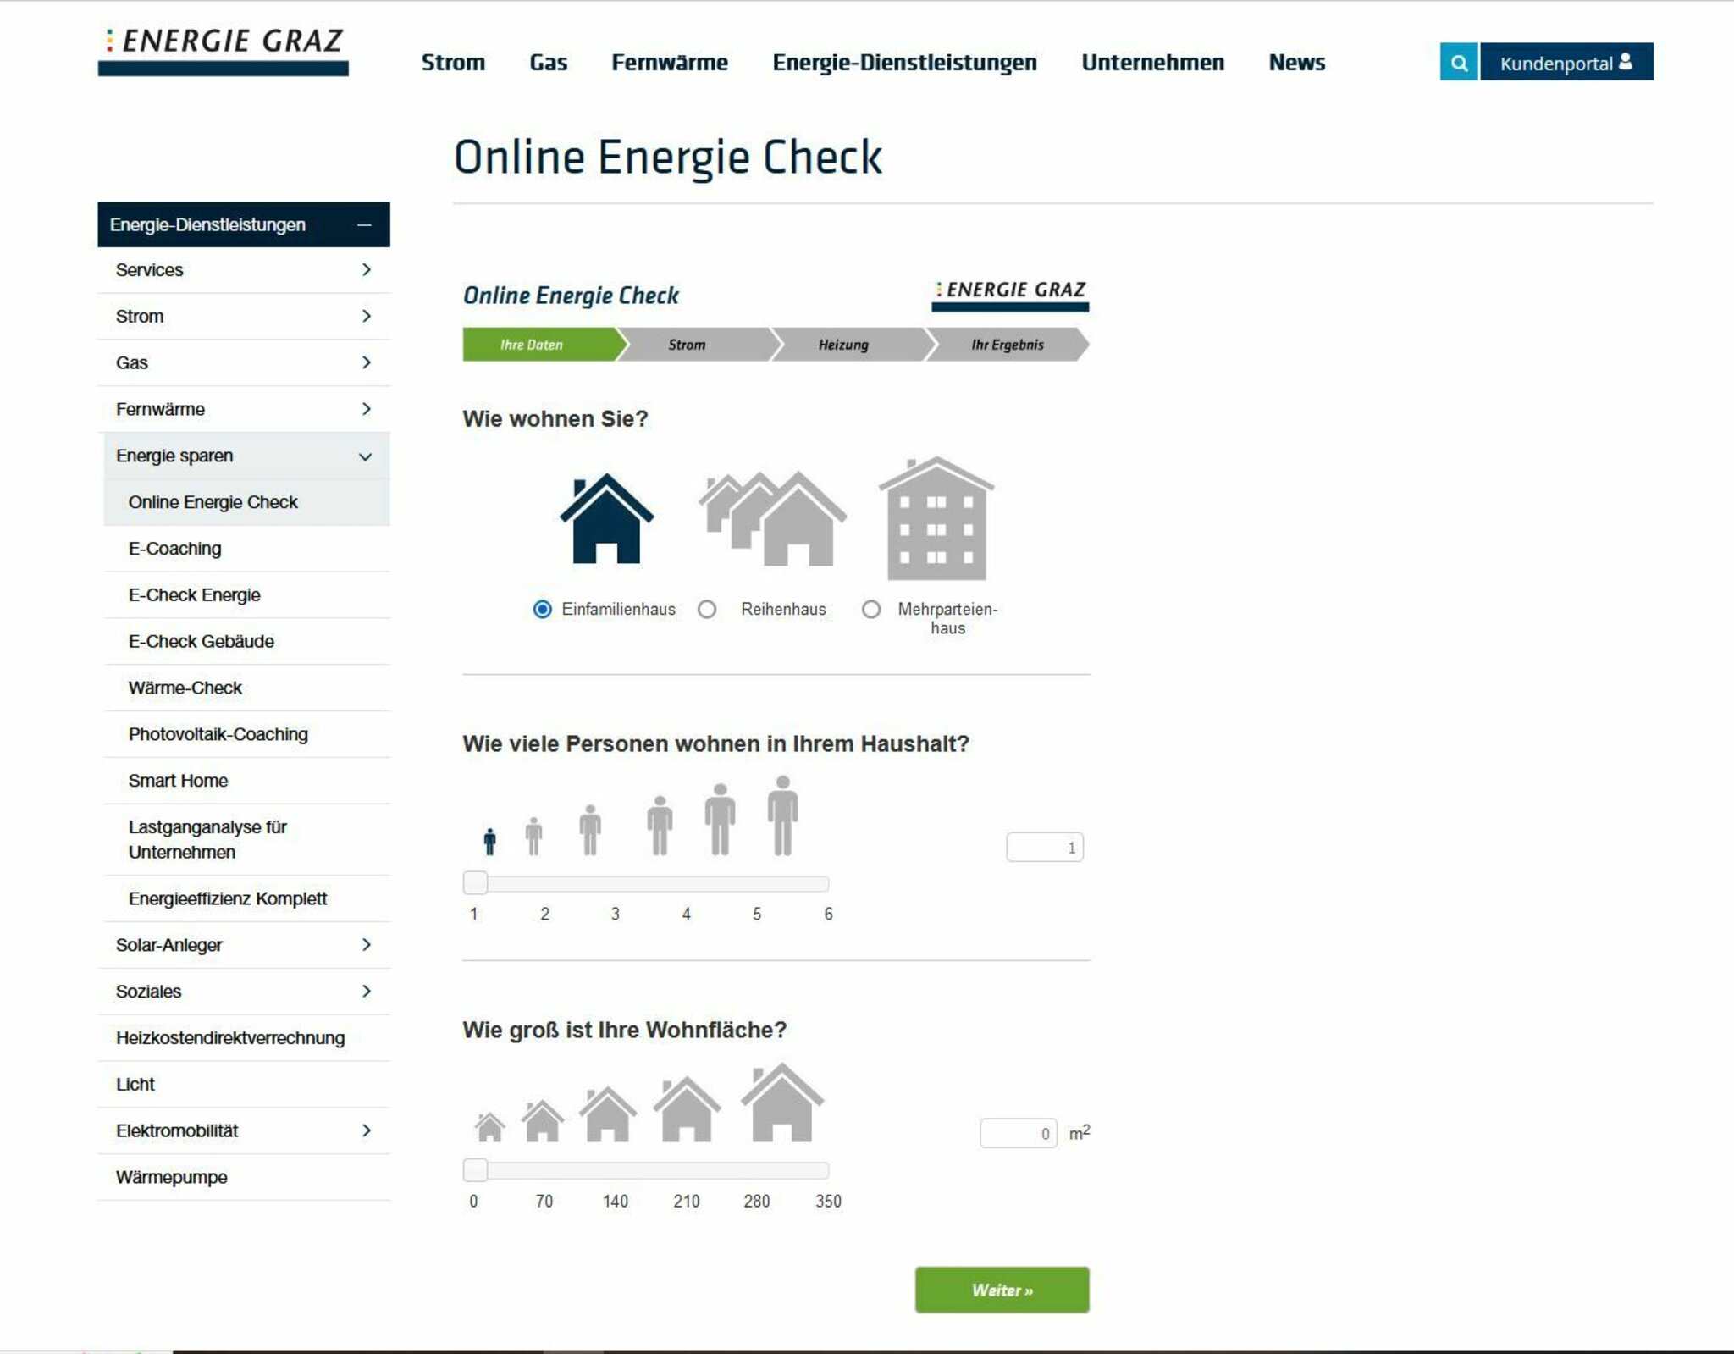
Task: Expand the Solar-Anleger chevron
Action: 366,944
